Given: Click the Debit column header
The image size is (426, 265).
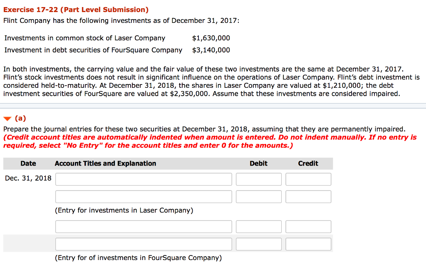Looking at the screenshot, I should [258, 163].
